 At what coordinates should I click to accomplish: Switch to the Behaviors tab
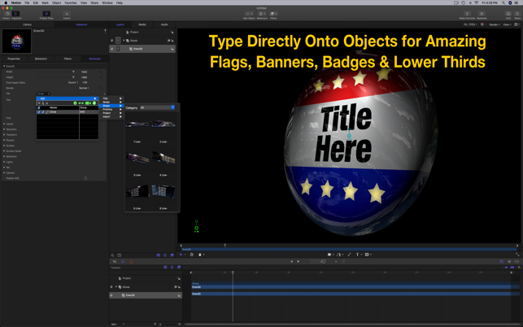[41, 59]
